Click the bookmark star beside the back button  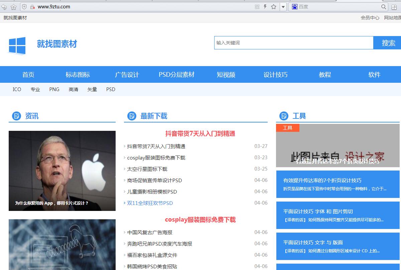[13, 7]
